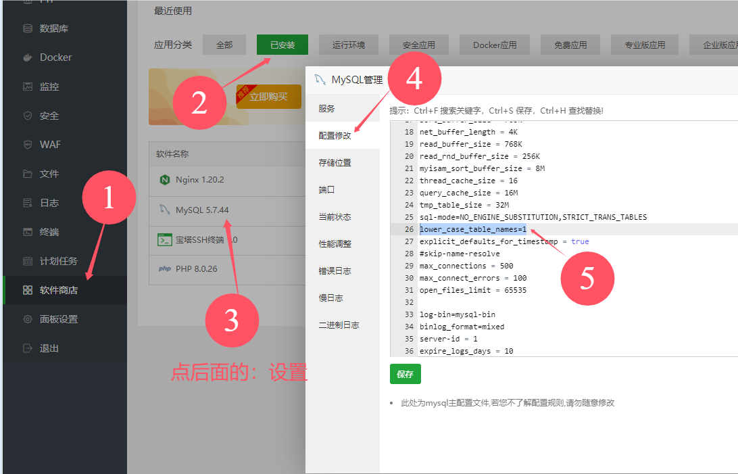Click the MySQL dolphin icon in software list
738x474 pixels.
pyautogui.click(x=165, y=210)
